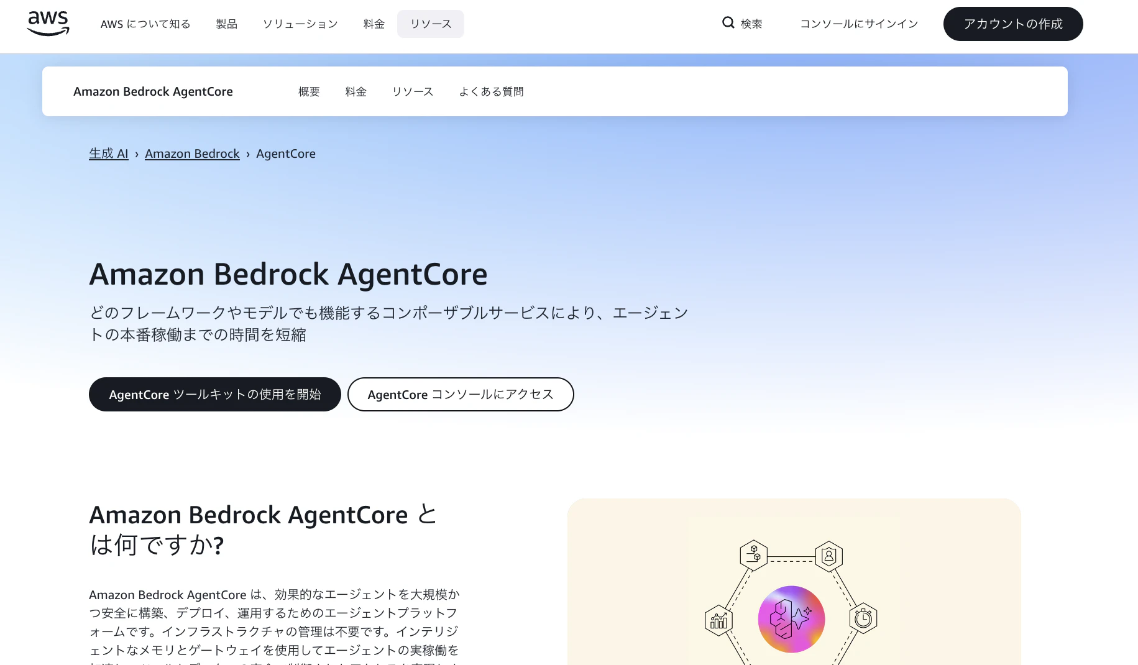The width and height of the screenshot is (1138, 665).
Task: Follow the 生成 AI breadcrumb link
Action: click(x=109, y=154)
